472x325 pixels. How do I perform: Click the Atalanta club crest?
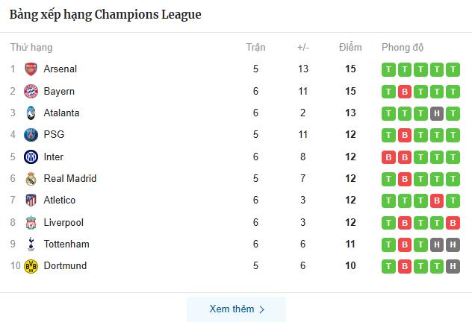pyautogui.click(x=31, y=113)
